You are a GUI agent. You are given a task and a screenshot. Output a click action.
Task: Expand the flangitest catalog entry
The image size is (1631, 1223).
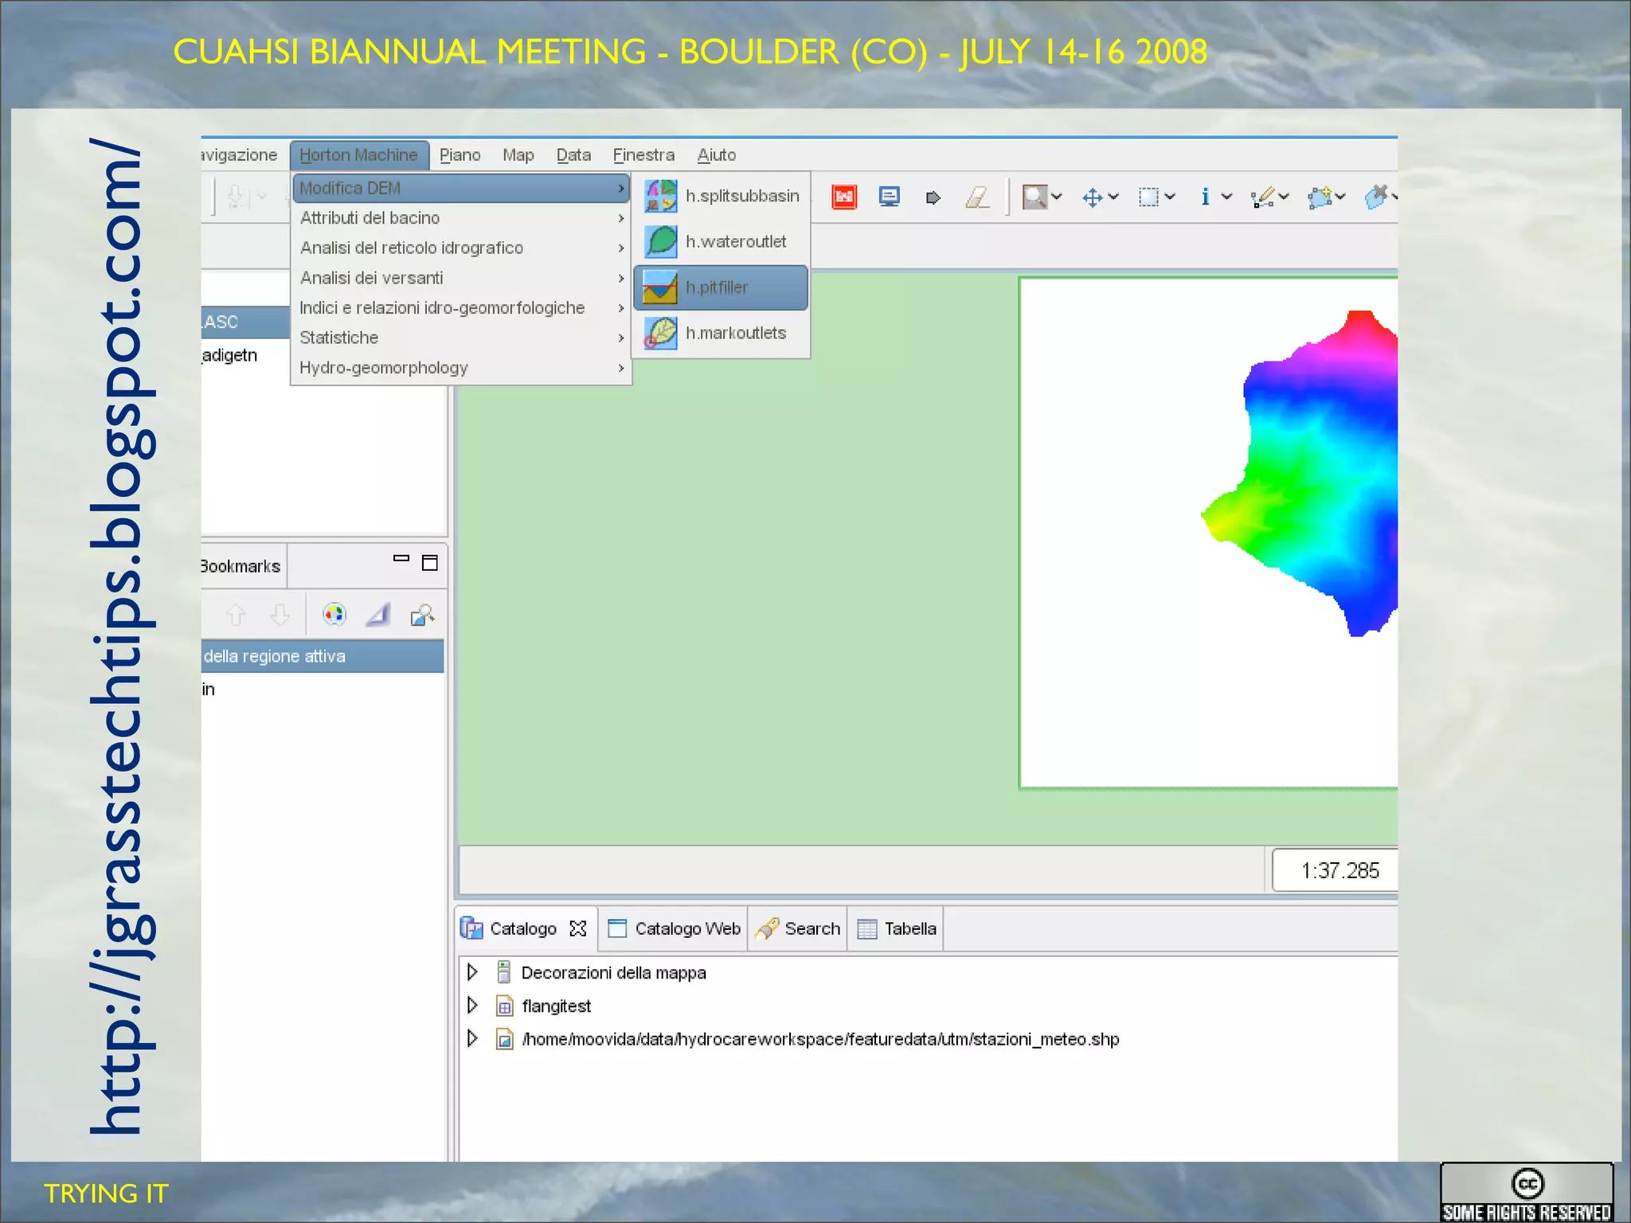[x=472, y=1006]
